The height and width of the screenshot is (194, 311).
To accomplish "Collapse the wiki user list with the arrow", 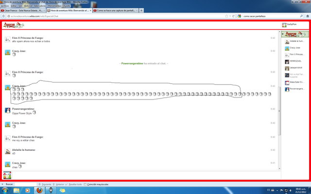I will click(283, 34).
